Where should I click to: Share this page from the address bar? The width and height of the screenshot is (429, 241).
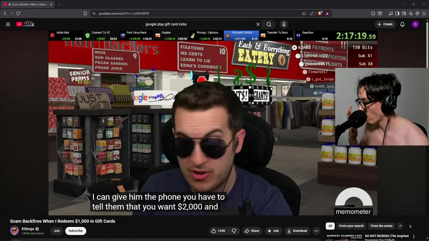point(312,13)
